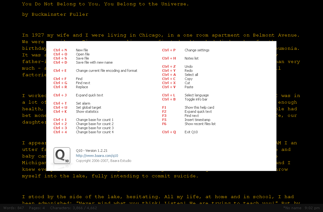323x212 pixels.
Task: Click the essay title line at top
Action: 105,4
